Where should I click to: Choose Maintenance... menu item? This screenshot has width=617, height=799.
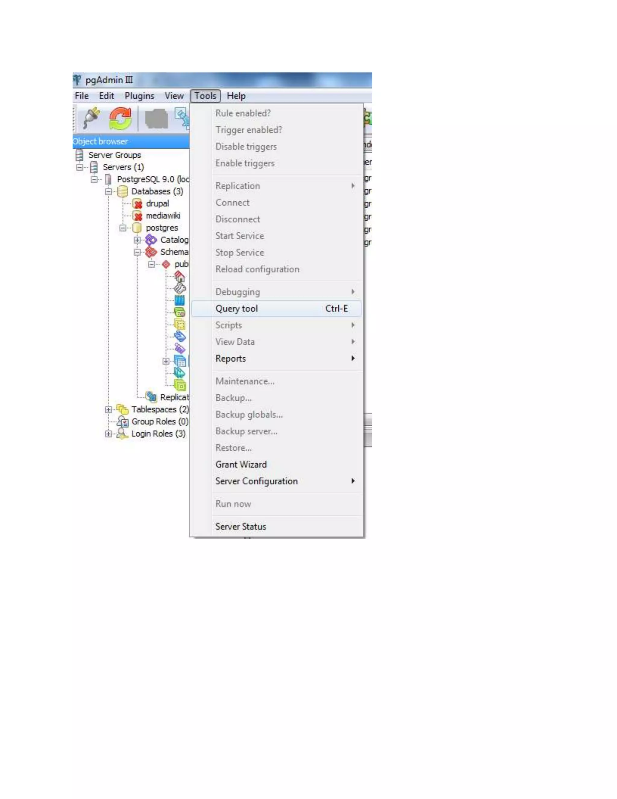tap(276, 381)
